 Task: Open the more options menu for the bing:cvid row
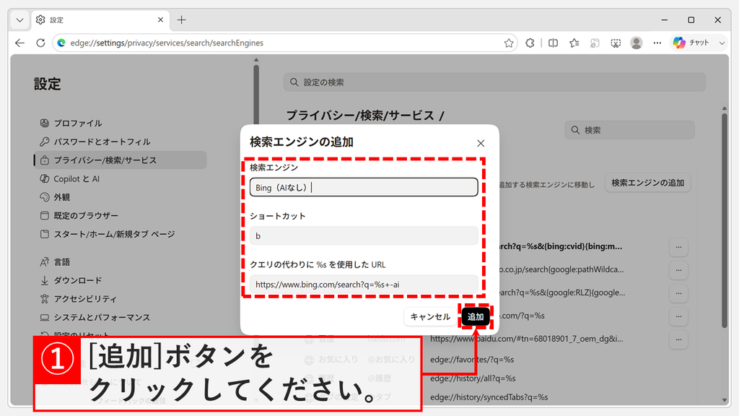click(x=678, y=247)
